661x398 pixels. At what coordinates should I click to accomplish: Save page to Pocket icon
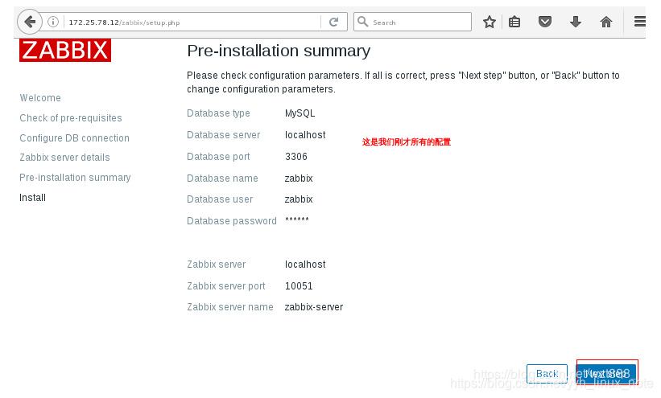click(x=545, y=22)
